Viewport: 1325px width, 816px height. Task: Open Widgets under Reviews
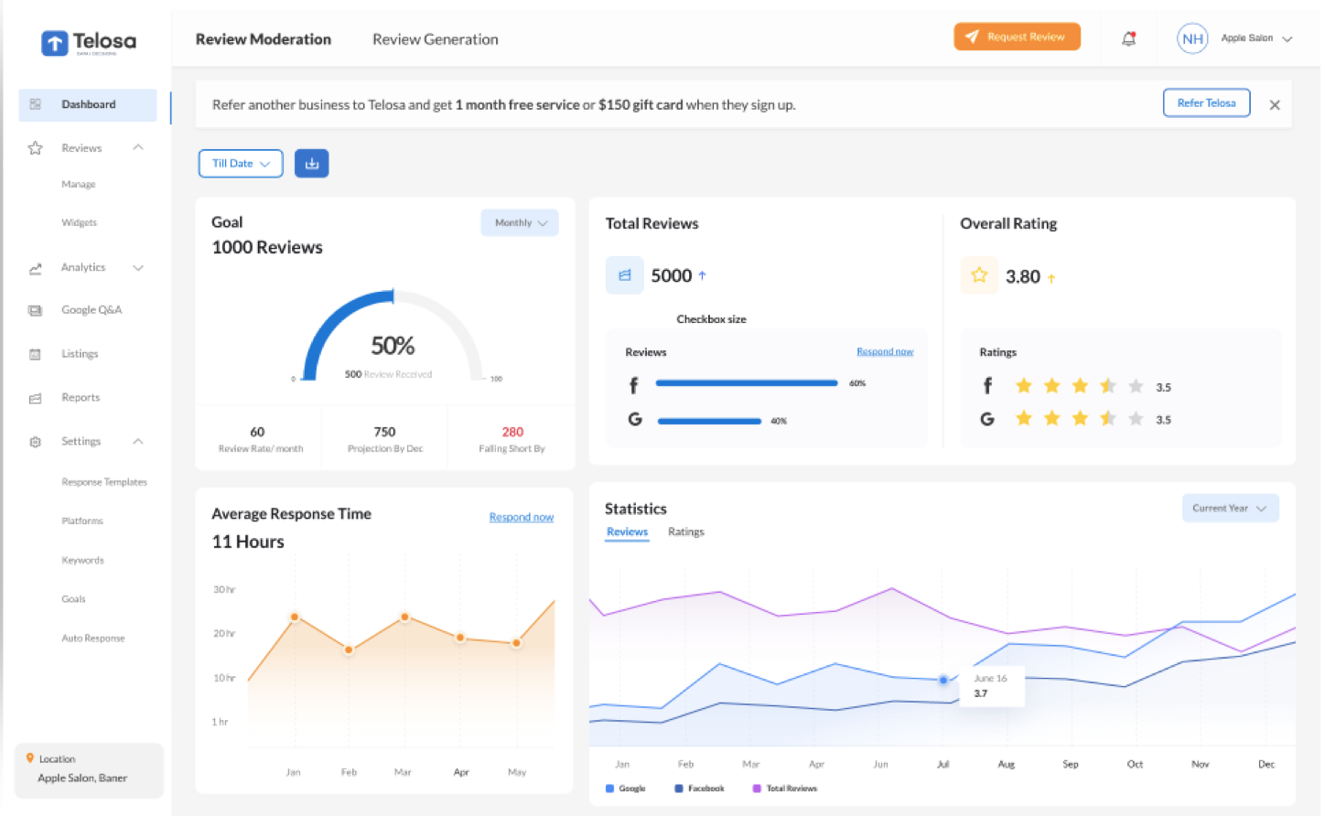pos(80,223)
